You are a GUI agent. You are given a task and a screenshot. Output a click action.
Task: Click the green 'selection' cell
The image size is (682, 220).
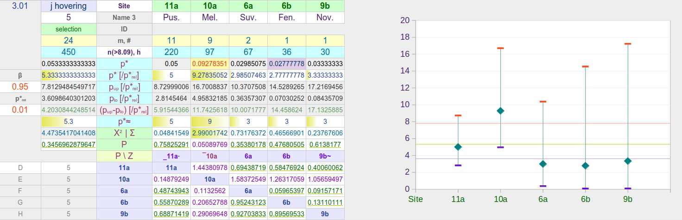pos(69,29)
